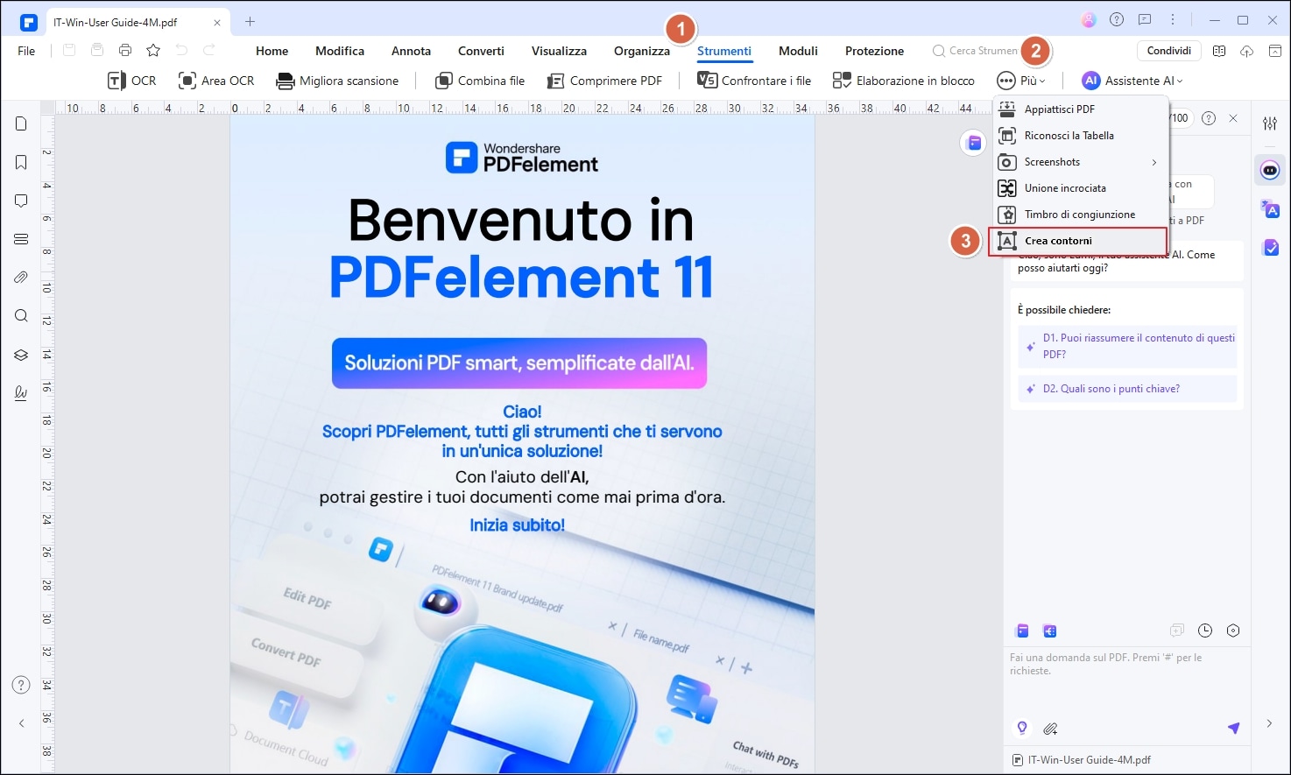This screenshot has height=775, width=1291.
Task: Open the Converti tab
Action: 481,51
